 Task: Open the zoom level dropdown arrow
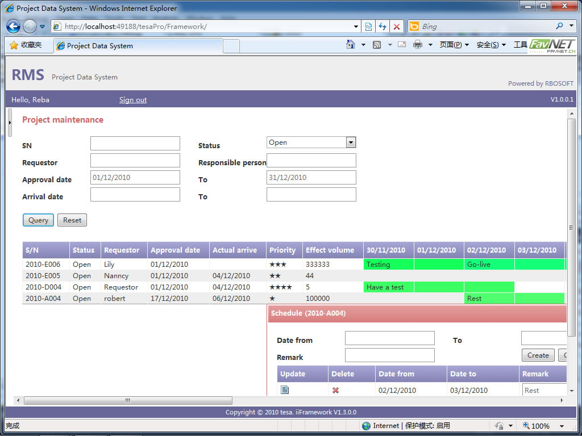point(562,426)
